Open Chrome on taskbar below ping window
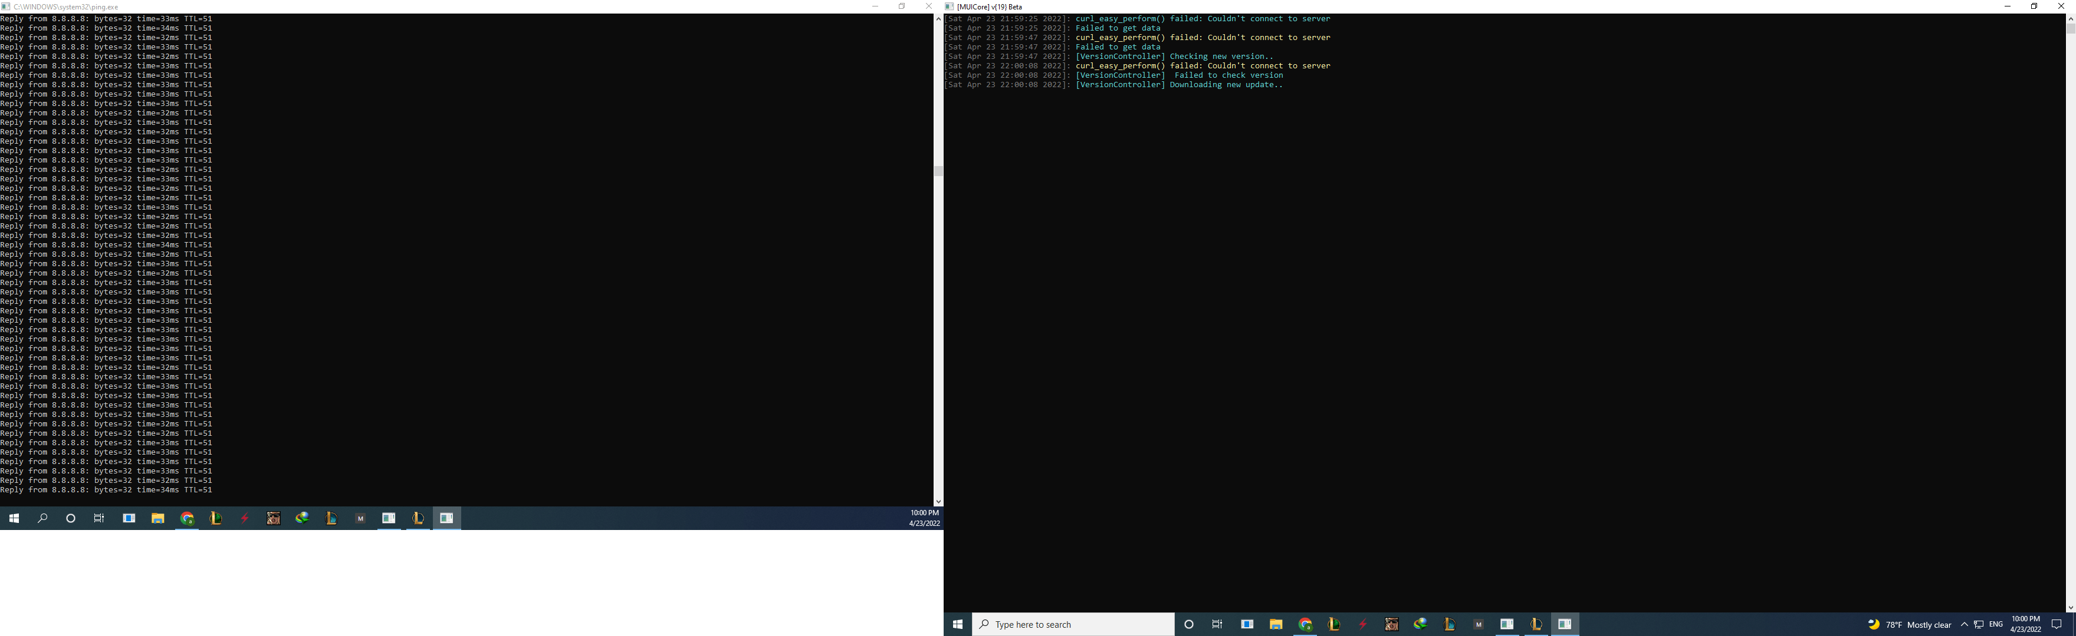 187,518
